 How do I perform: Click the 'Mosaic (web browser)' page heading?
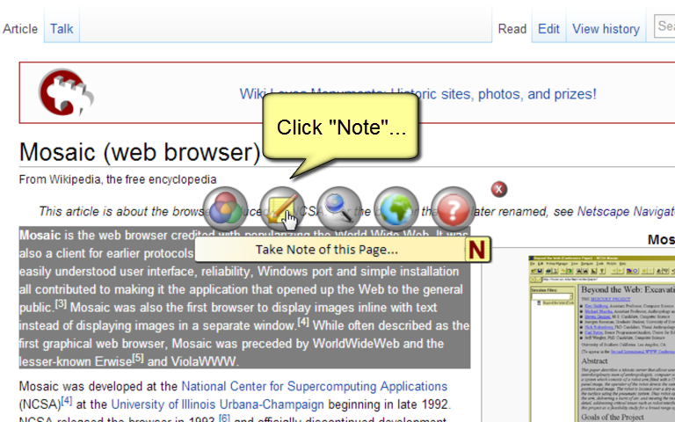(x=140, y=152)
